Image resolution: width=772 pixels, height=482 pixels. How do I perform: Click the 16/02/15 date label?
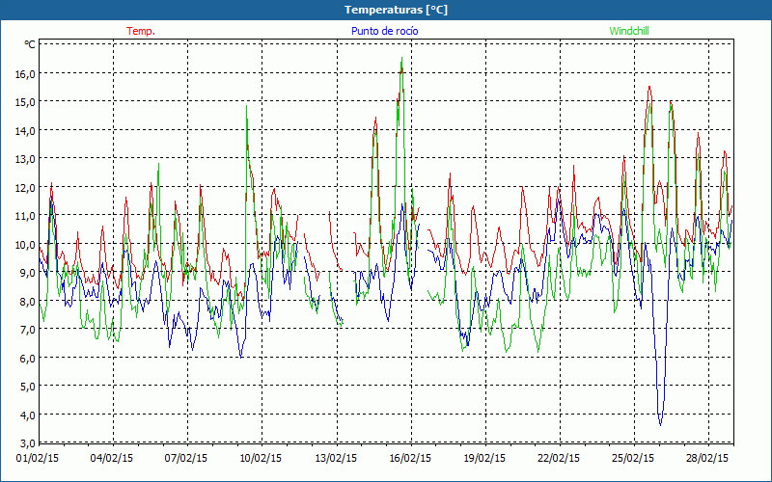(409, 458)
